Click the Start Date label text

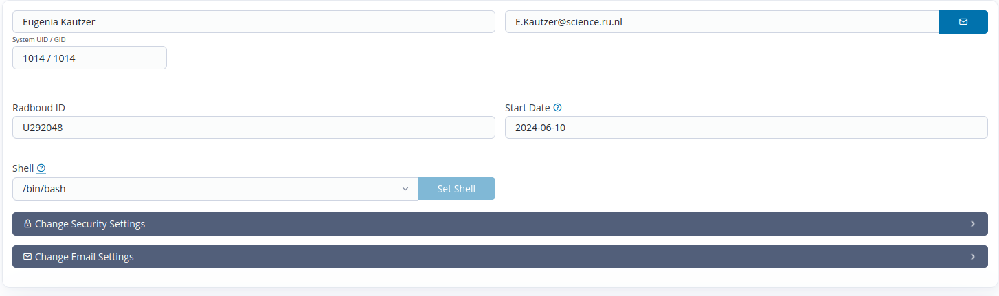(x=528, y=108)
